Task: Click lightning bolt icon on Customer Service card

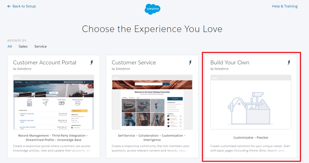Action: pyautogui.click(x=190, y=63)
